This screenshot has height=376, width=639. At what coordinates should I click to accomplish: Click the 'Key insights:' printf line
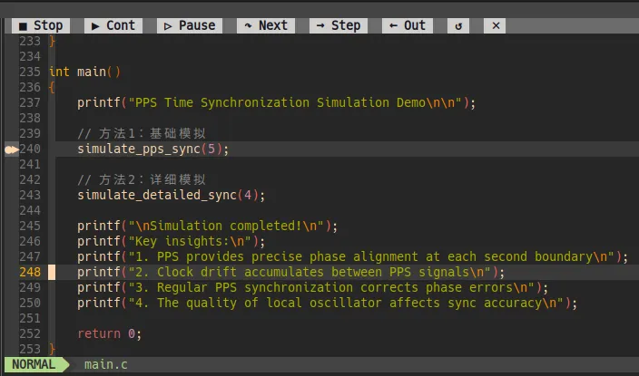pos(172,241)
